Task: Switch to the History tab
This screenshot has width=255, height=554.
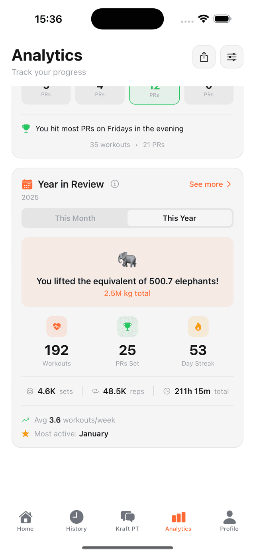Action: (x=76, y=521)
